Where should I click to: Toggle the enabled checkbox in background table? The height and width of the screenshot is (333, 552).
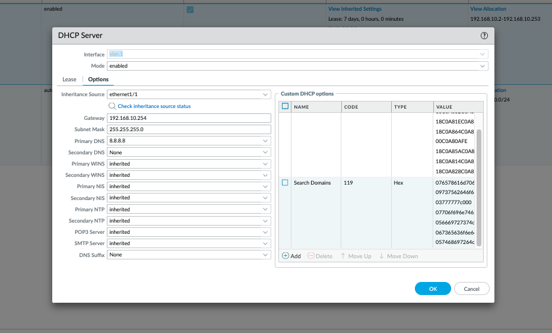coord(190,9)
